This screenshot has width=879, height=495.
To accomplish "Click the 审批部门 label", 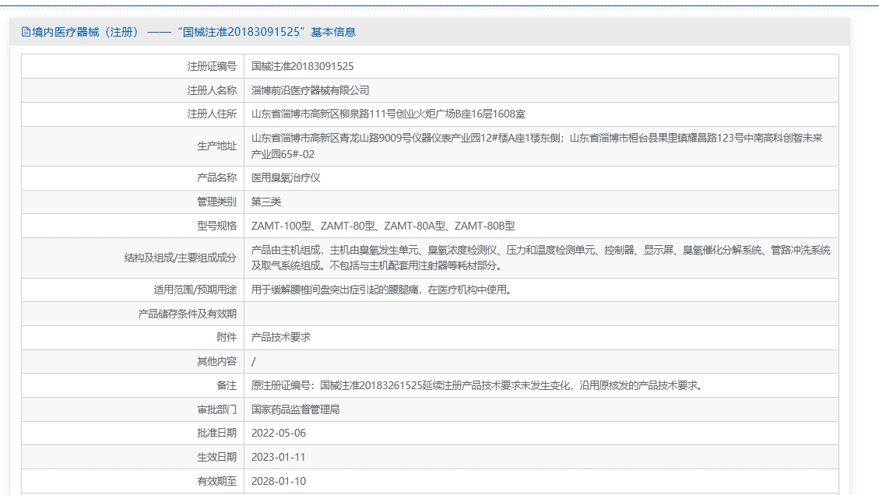I will coord(217,410).
